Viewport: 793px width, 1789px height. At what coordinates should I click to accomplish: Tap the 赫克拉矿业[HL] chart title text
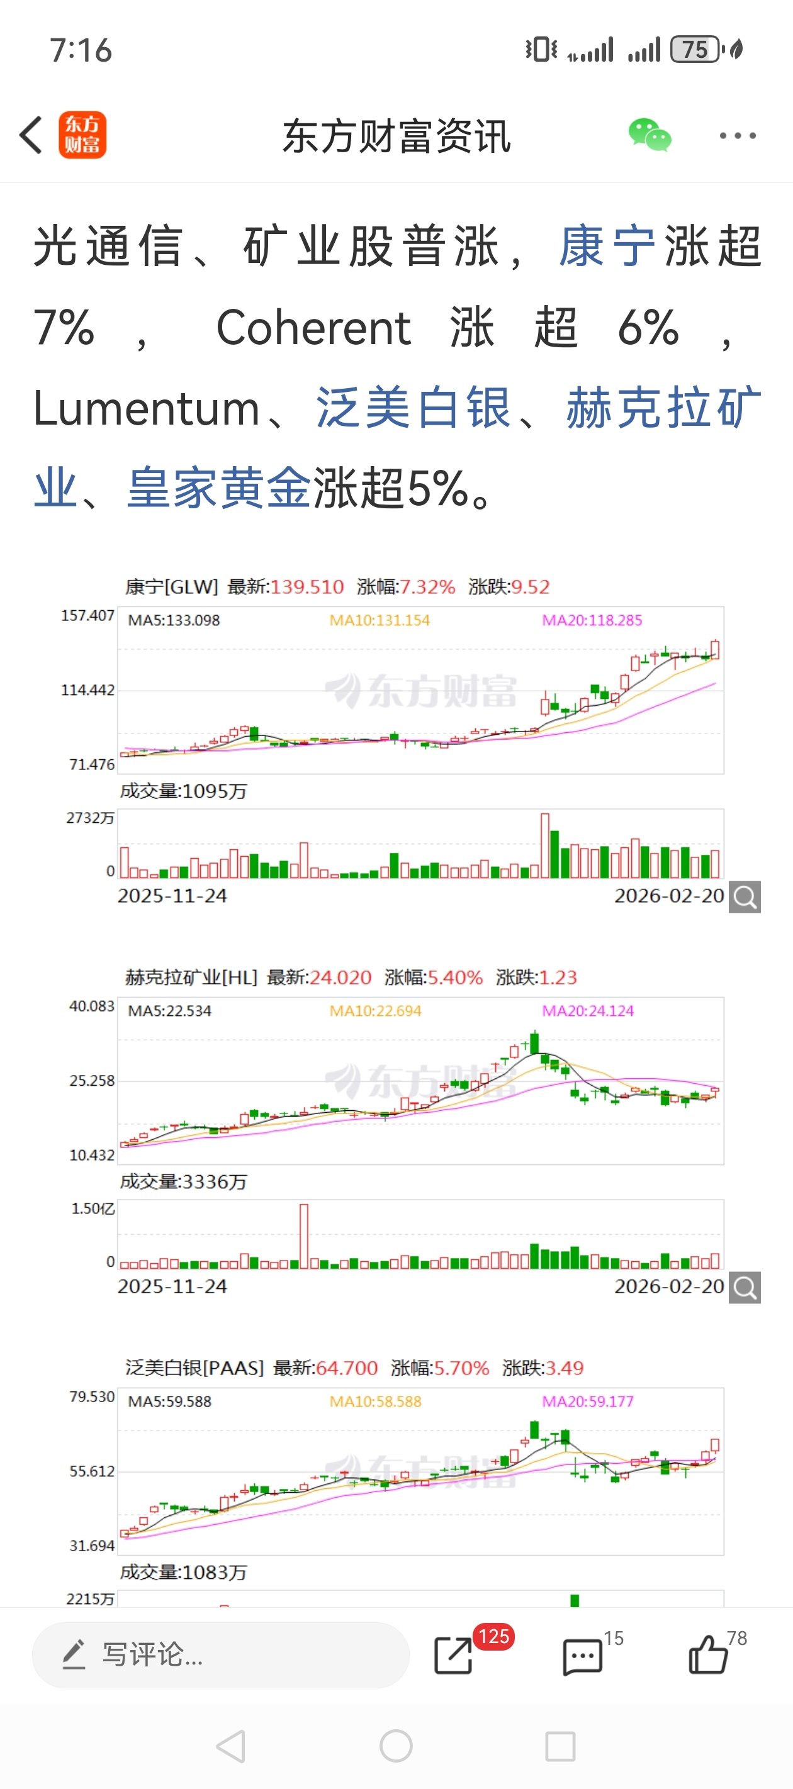pos(191,977)
